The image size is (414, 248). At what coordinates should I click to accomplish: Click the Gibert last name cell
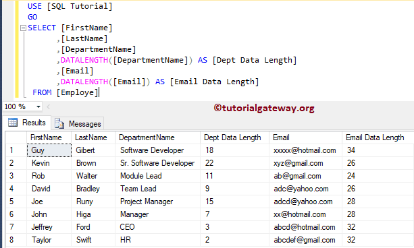[93, 150]
